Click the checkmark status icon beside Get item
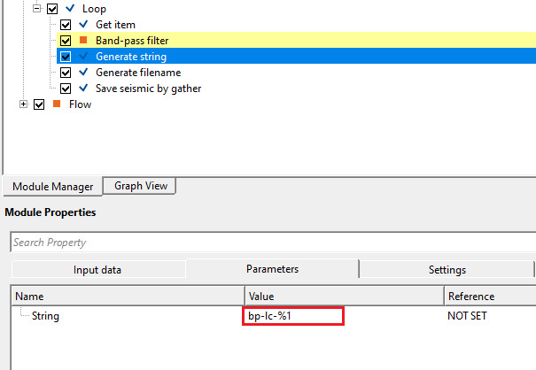 point(83,25)
